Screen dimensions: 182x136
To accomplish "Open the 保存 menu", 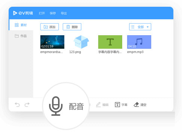I will click(53, 13).
